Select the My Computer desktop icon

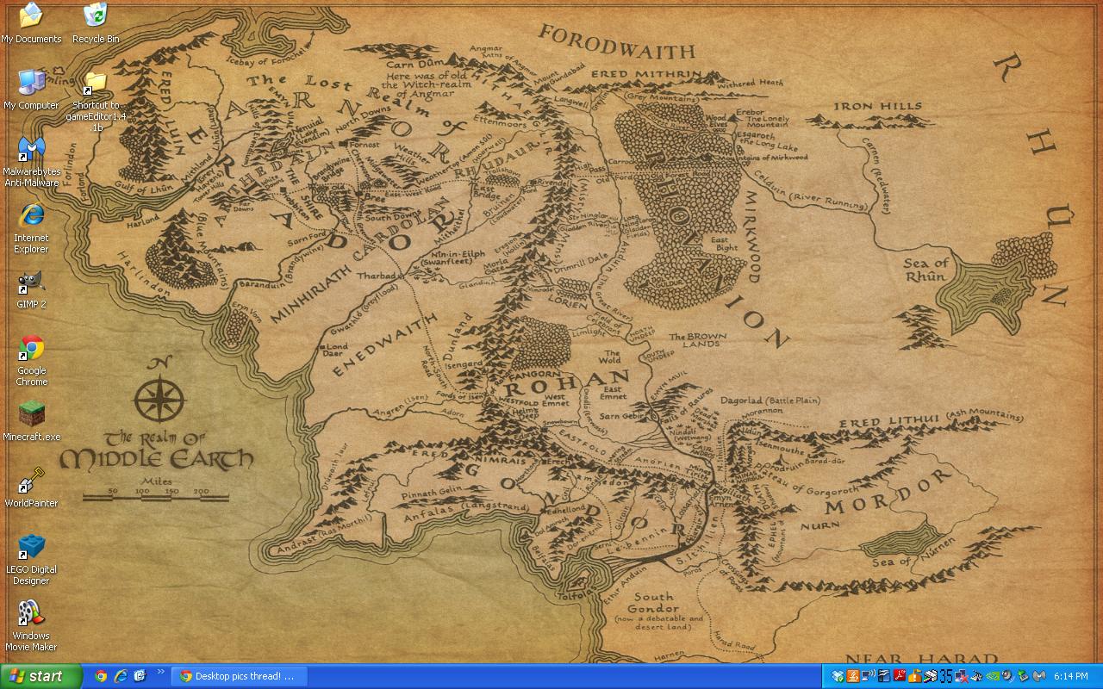coord(31,90)
